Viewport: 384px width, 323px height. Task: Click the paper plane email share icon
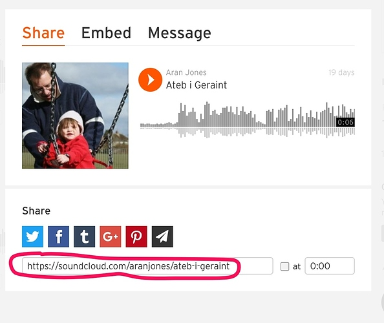coord(162,236)
